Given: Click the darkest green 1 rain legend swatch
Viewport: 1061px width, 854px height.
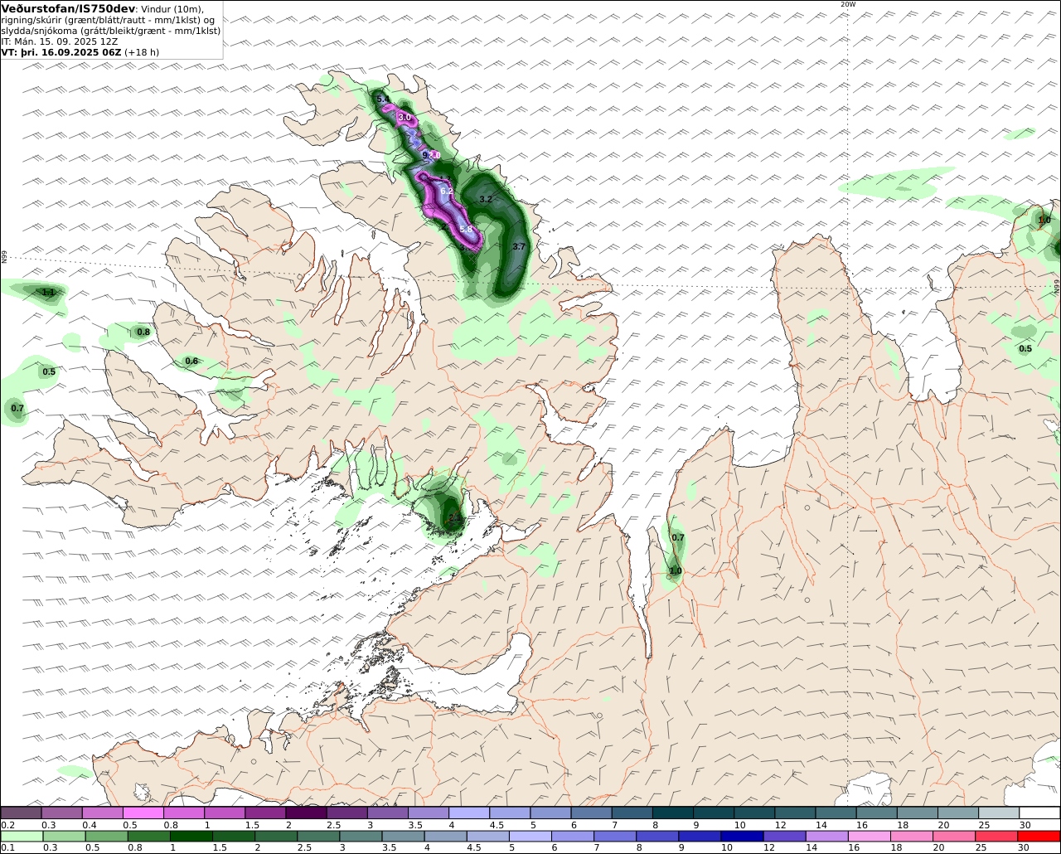Looking at the screenshot, I should tap(191, 836).
